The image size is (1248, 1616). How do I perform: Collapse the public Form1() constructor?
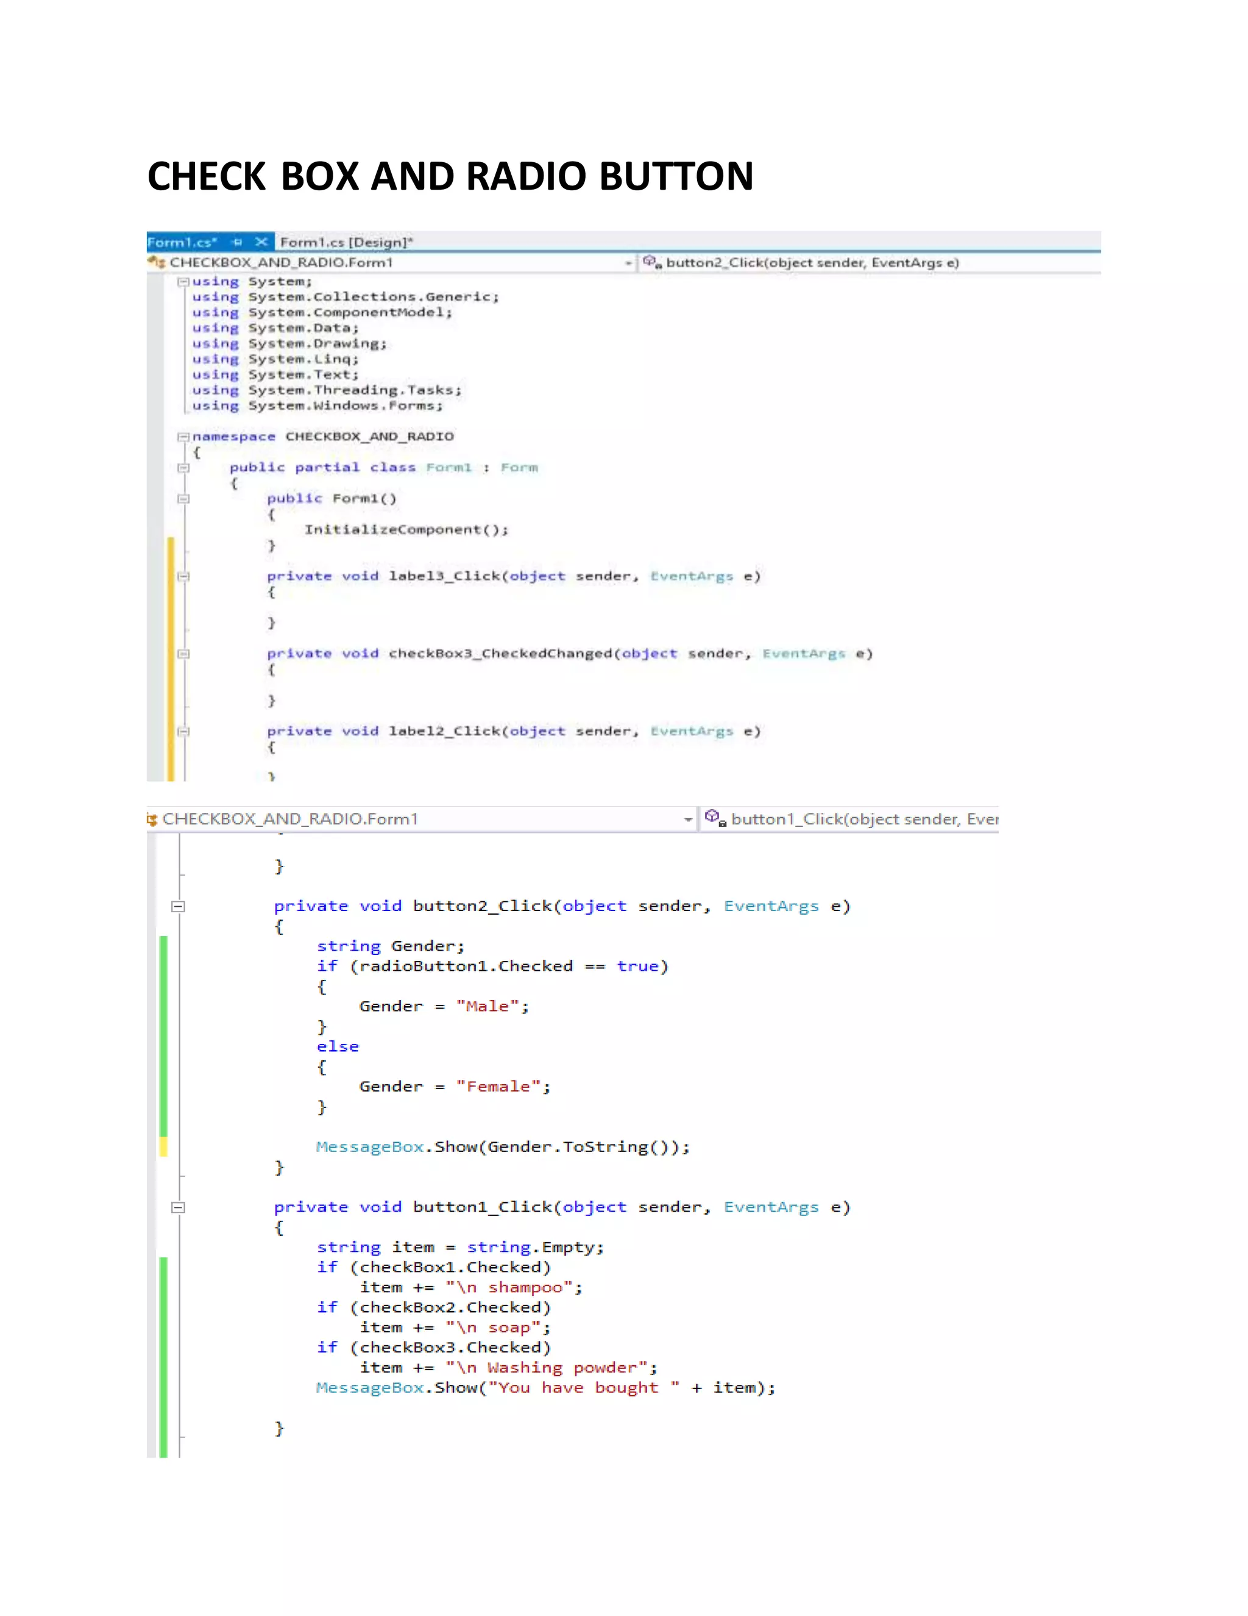[x=183, y=499]
